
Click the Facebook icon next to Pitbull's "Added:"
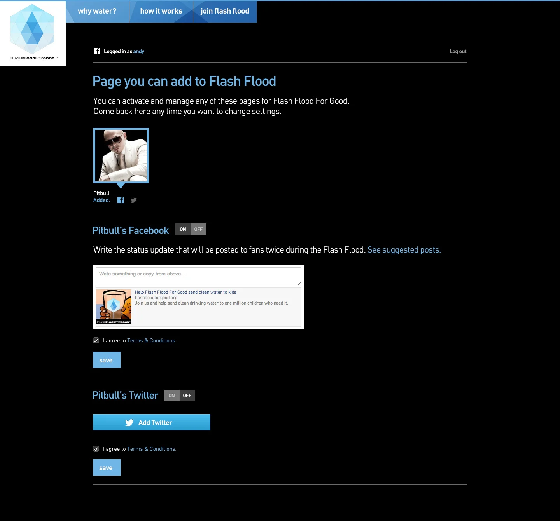[121, 200]
